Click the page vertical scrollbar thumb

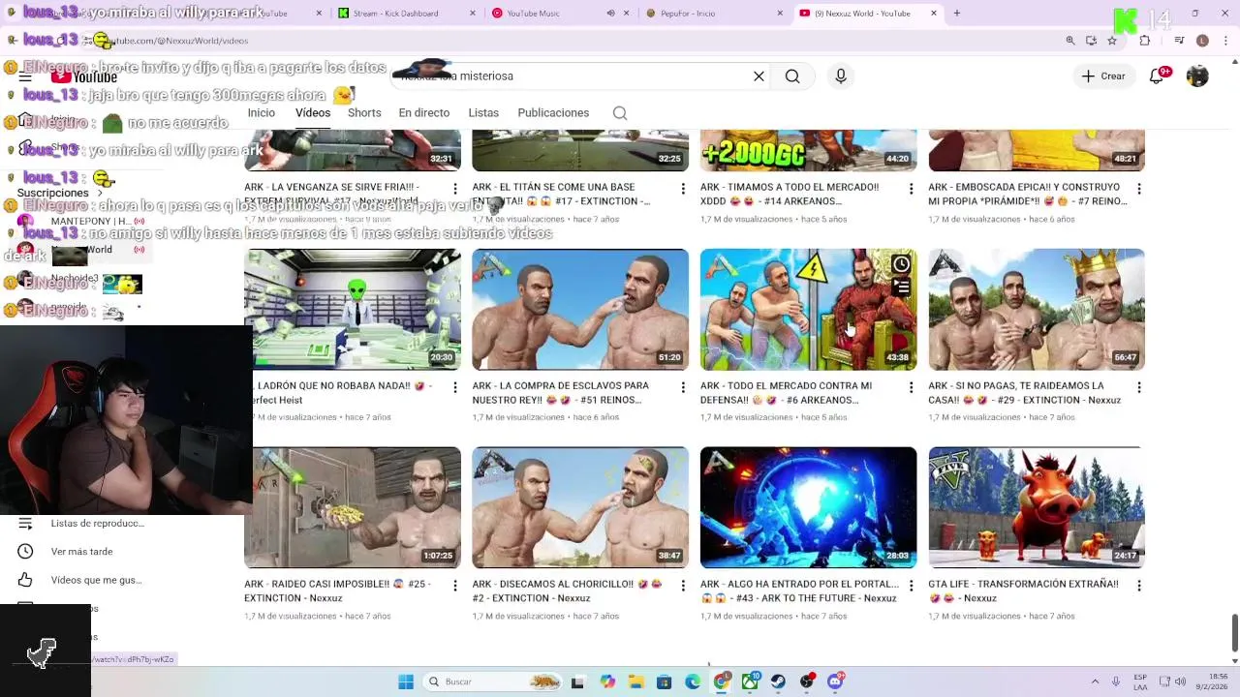point(1234,633)
